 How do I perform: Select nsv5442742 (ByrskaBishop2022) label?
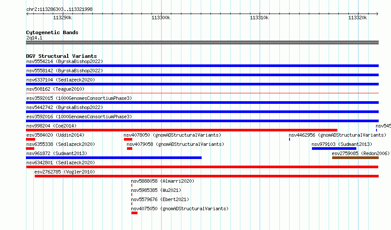pyautogui.click(x=65, y=107)
